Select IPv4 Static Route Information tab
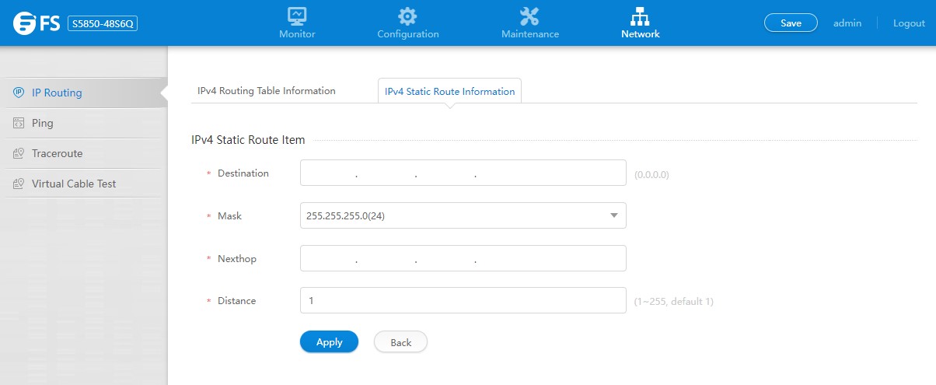The width and height of the screenshot is (936, 385). (x=449, y=92)
